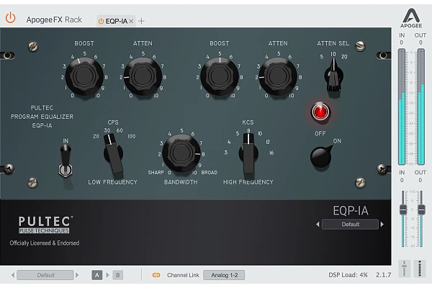Viewport: 432px width, 288px height.
Task: Click the Channel Link label
Action: pos(183,275)
